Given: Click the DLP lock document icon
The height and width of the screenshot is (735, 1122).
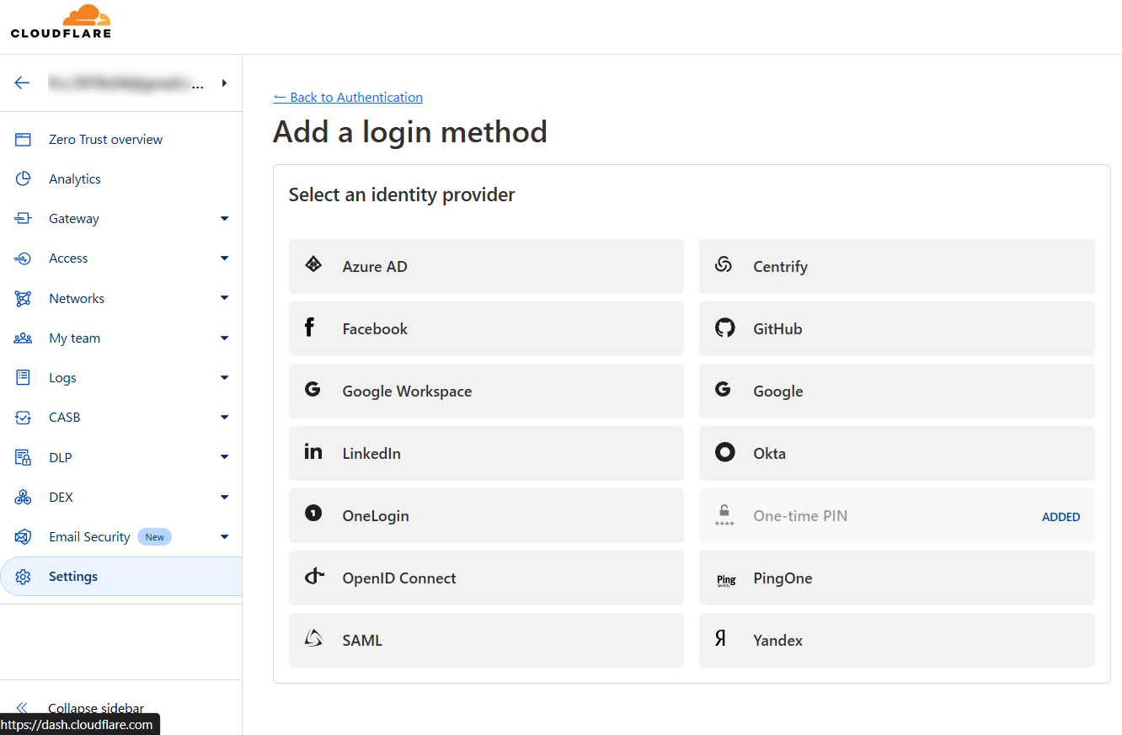Looking at the screenshot, I should click(23, 457).
